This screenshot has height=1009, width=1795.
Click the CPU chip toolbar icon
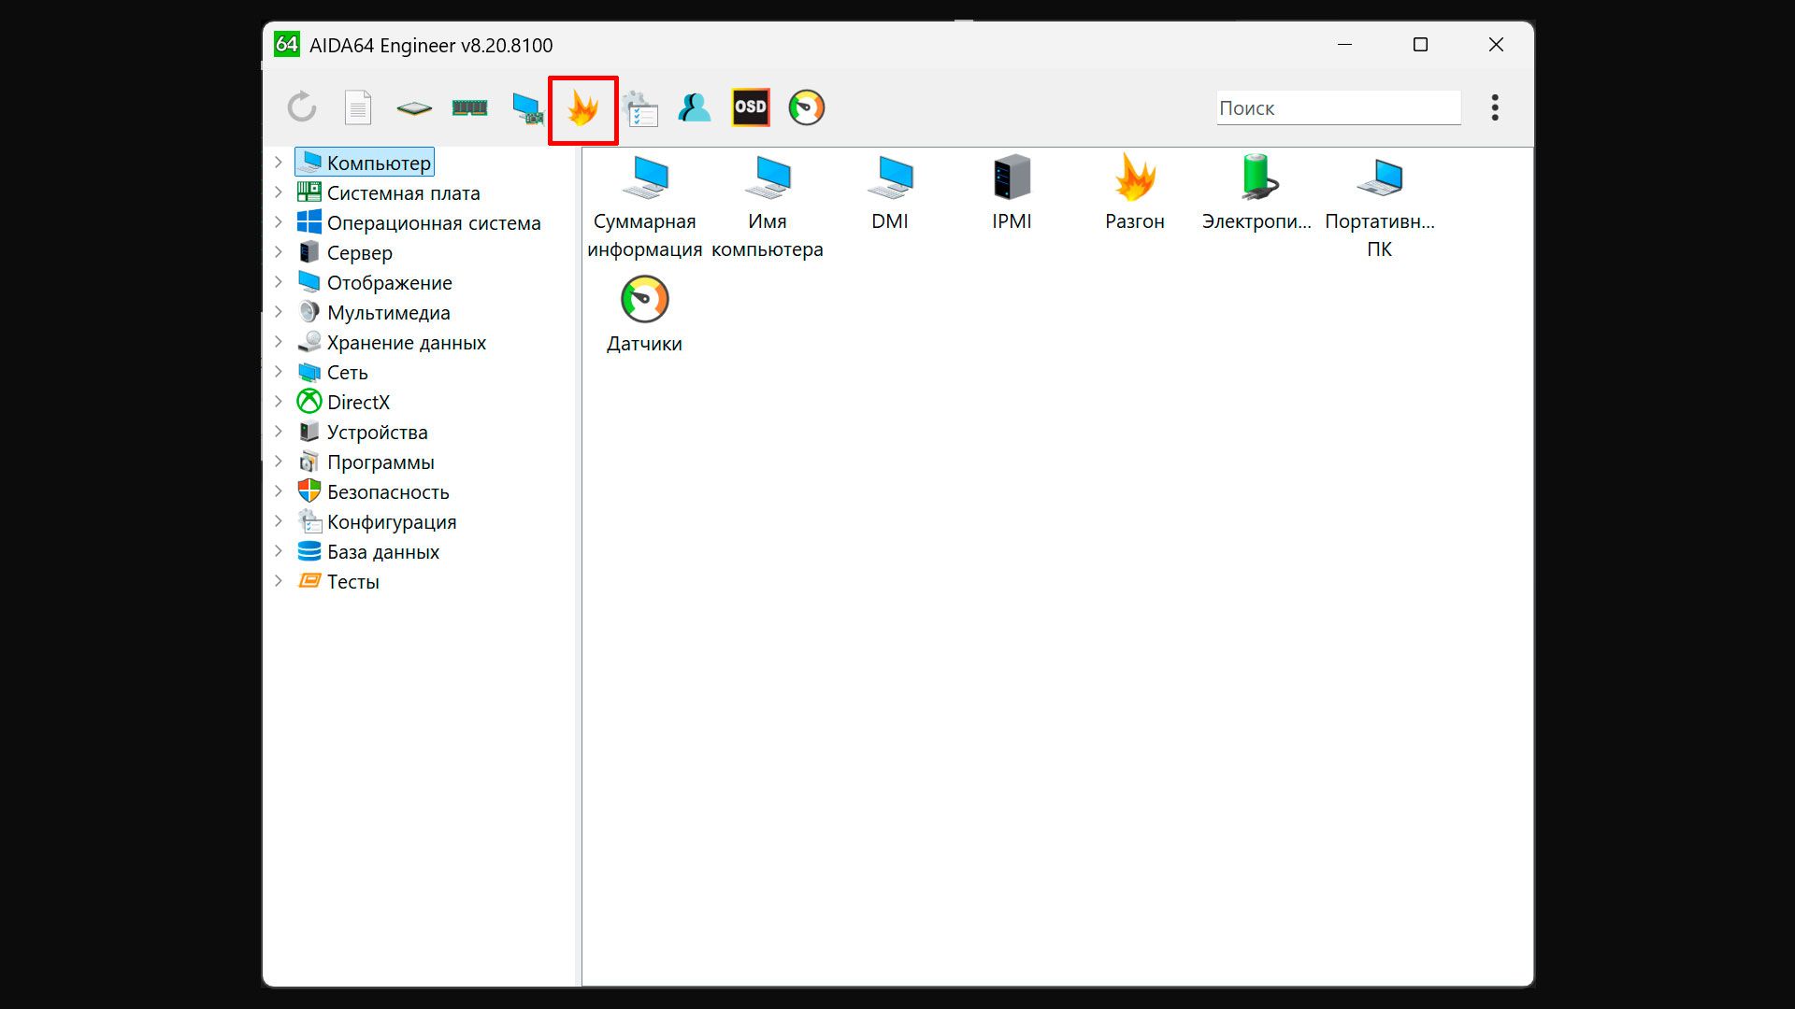414,108
